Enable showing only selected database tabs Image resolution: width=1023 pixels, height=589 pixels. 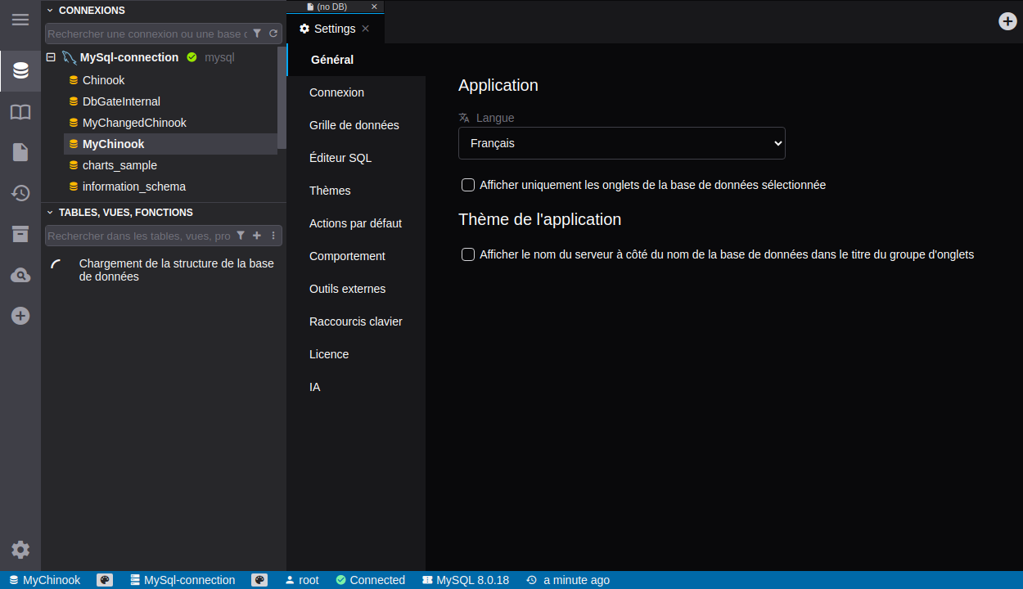click(x=468, y=185)
